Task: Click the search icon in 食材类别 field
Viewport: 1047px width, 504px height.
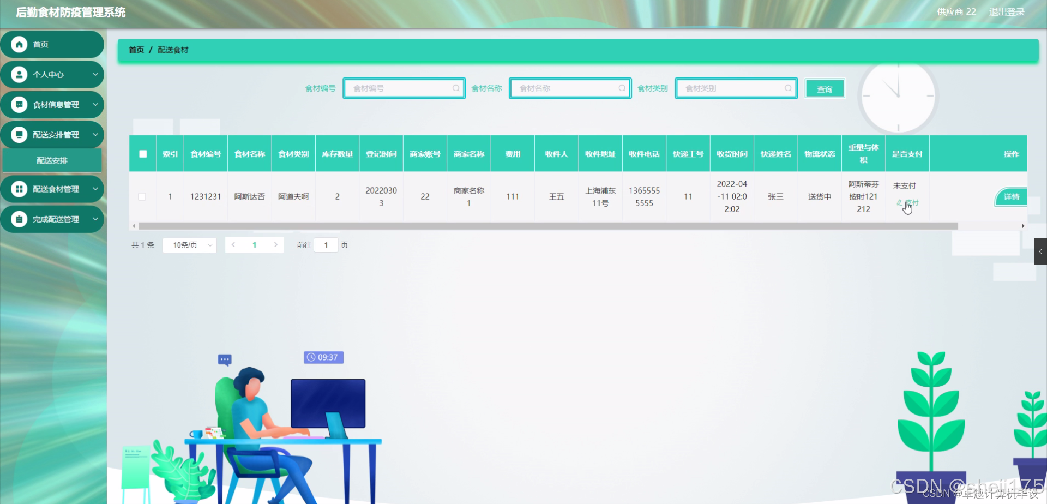Action: (x=788, y=88)
